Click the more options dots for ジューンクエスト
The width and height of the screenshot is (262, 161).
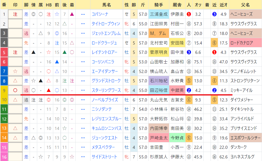pos(83,138)
